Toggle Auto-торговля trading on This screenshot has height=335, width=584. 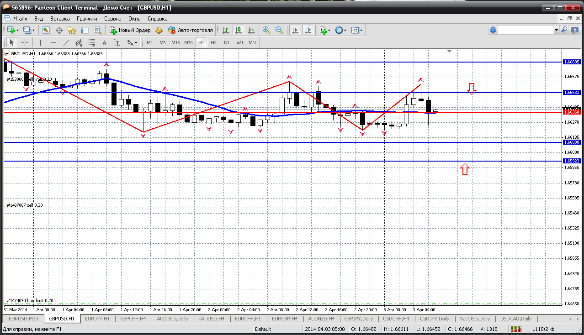click(191, 30)
